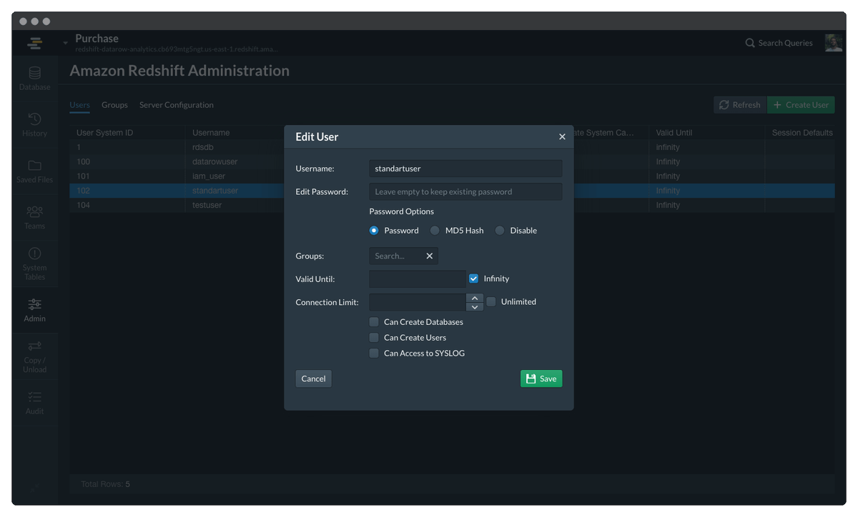This screenshot has width=858, height=517.
Task: Click the Cancel button
Action: click(x=313, y=378)
